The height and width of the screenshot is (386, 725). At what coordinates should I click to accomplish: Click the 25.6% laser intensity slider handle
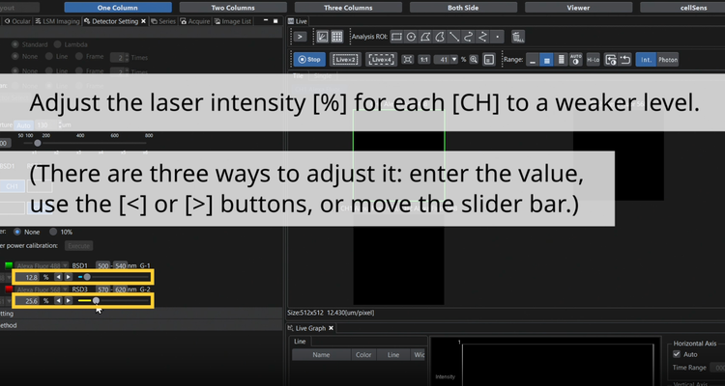tap(96, 300)
